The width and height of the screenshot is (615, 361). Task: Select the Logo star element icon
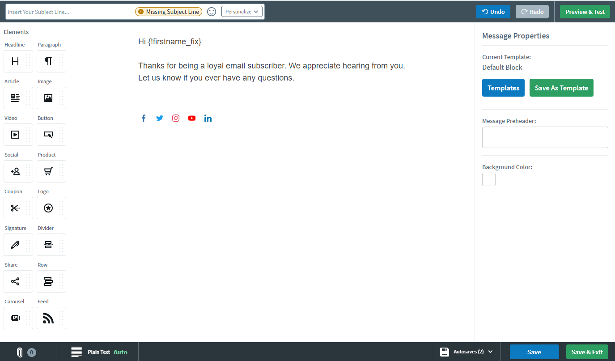(48, 208)
